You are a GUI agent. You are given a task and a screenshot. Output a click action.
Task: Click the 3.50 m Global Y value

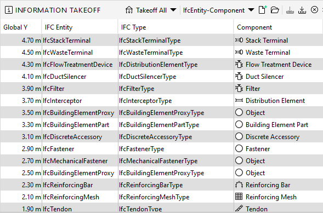(x=31, y=113)
